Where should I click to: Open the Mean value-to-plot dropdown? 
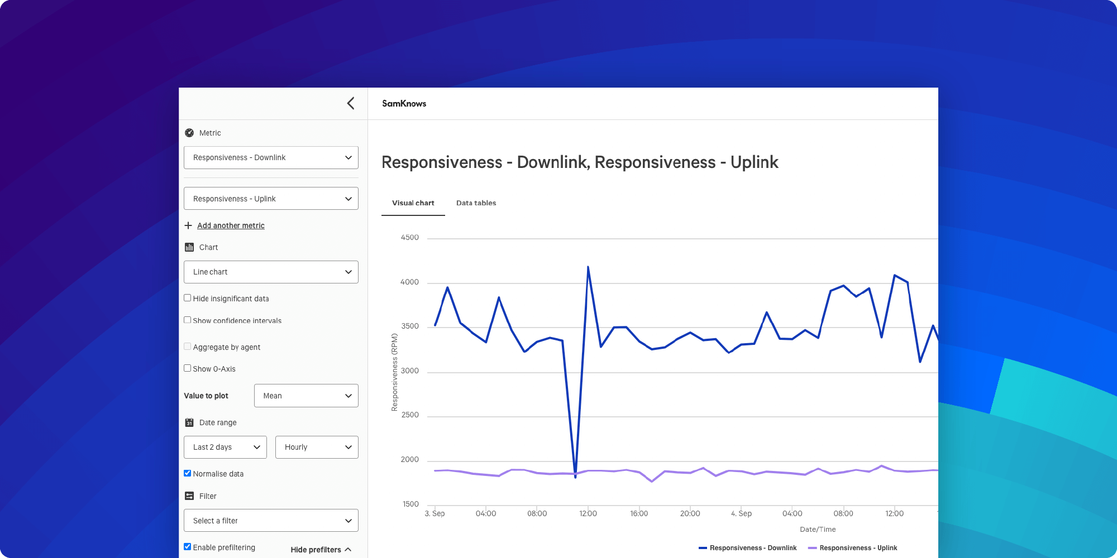tap(306, 396)
